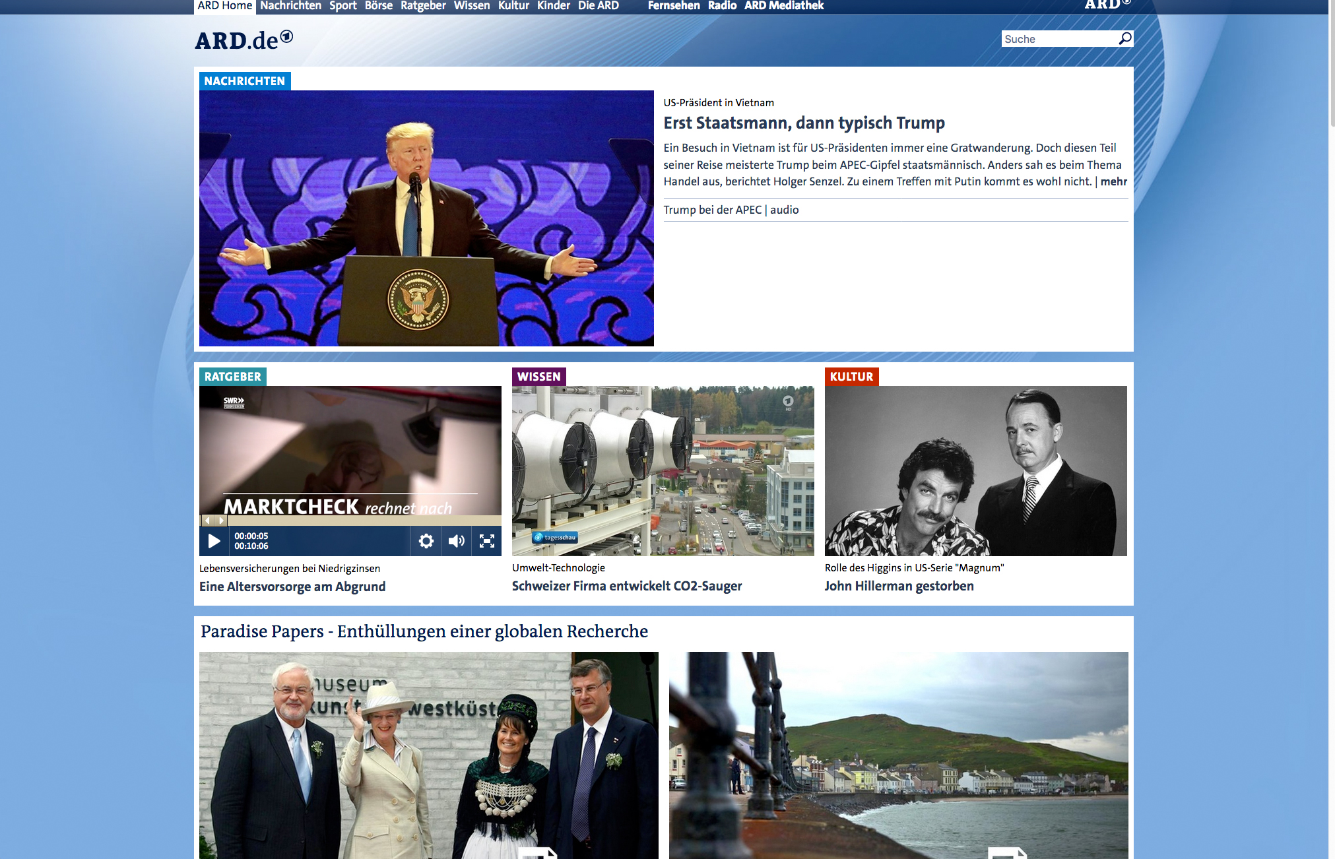Click the KULTUR section label

[851, 377]
